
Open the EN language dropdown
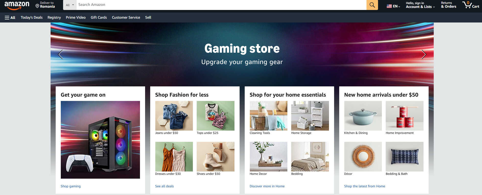point(393,6)
